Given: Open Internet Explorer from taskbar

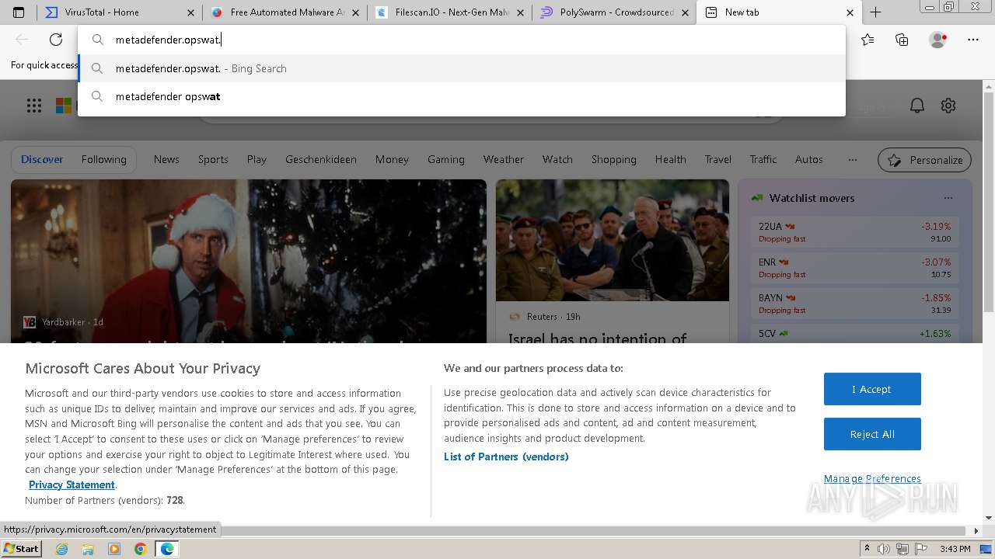Looking at the screenshot, I should click(x=61, y=549).
